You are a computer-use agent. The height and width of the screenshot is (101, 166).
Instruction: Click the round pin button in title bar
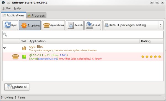(x=9, y=2)
